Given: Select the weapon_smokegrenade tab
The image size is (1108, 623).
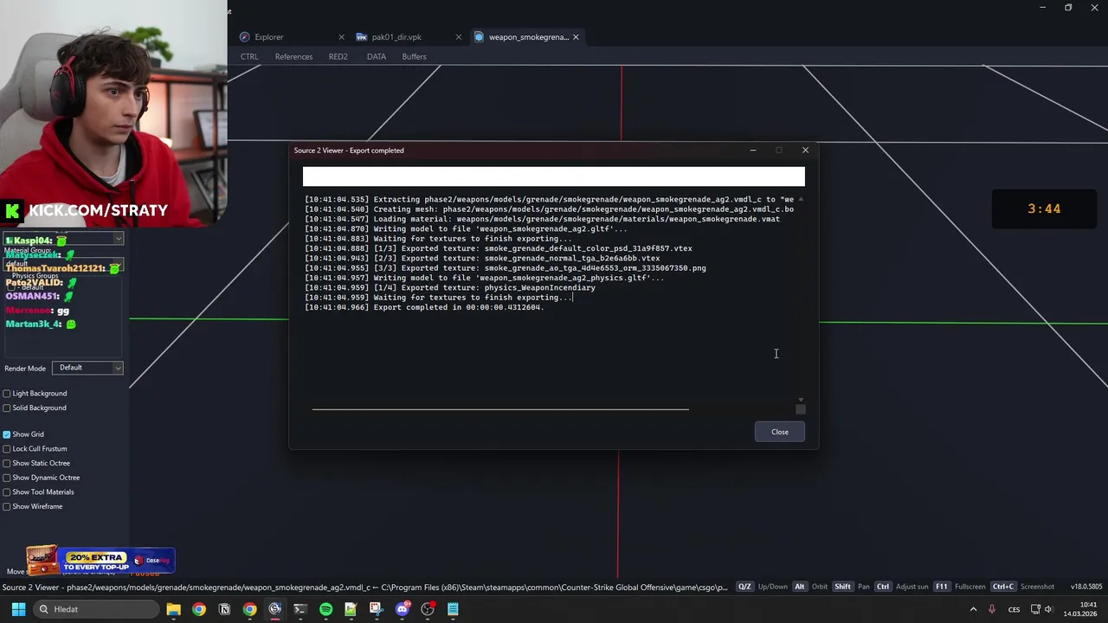Looking at the screenshot, I should (528, 37).
